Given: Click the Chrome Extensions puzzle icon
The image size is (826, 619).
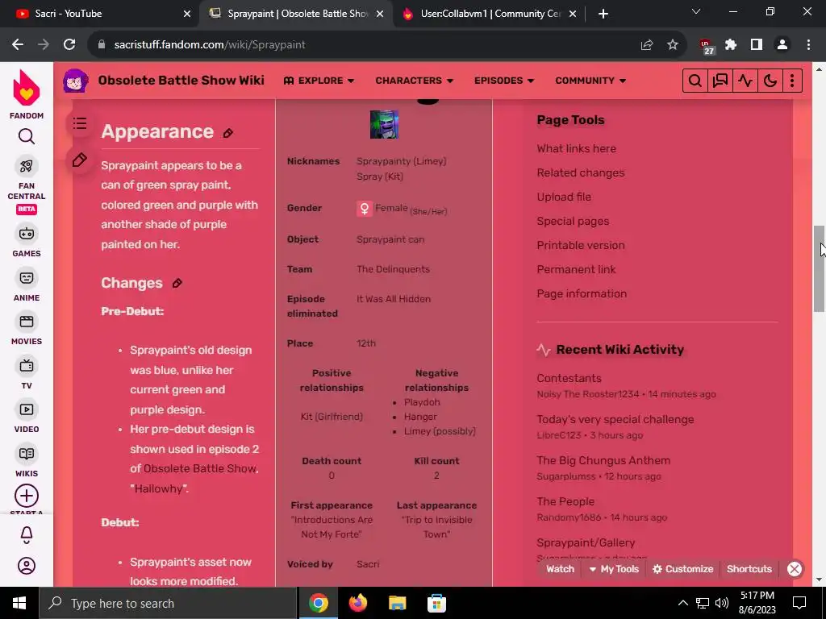Looking at the screenshot, I should pos(731,45).
